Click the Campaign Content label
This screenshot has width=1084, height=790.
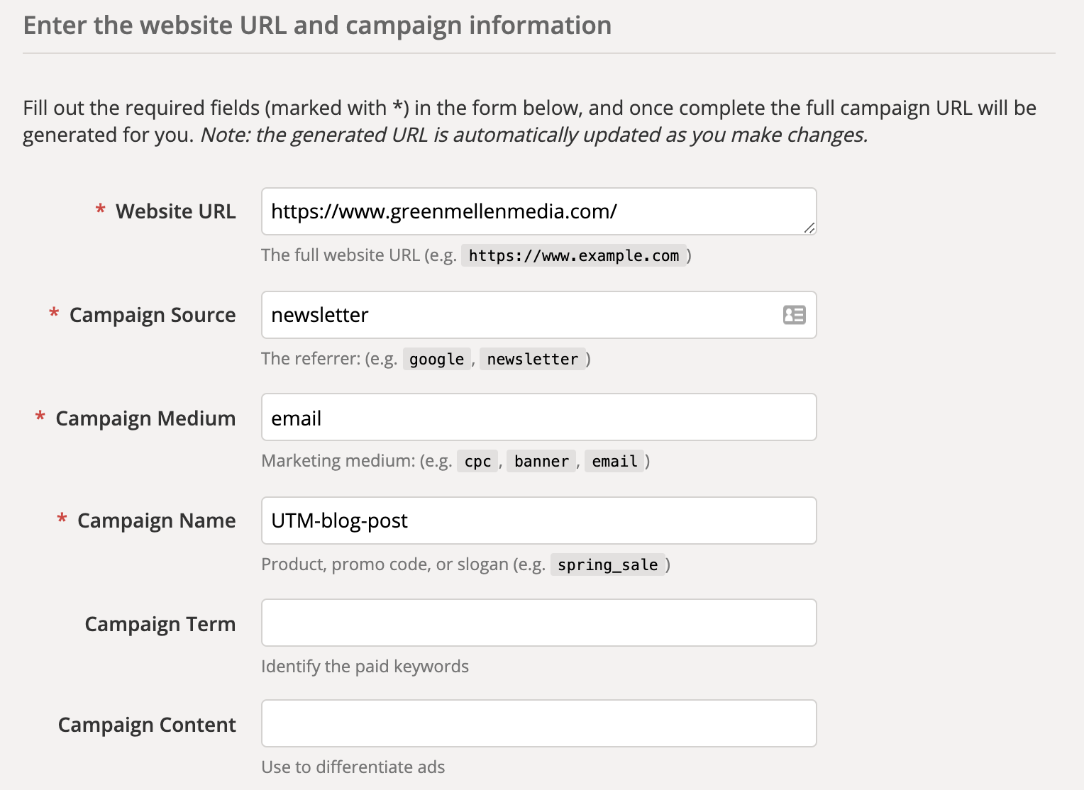coord(147,725)
